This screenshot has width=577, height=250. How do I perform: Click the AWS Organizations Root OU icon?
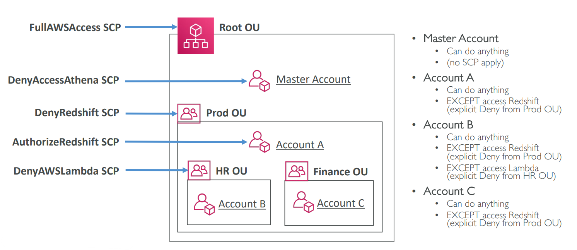[x=195, y=36]
